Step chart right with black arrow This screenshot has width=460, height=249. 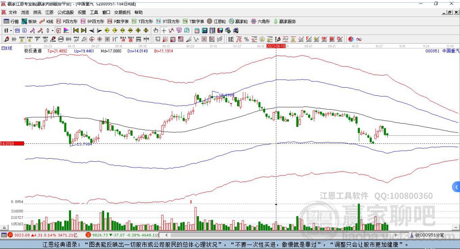click(x=99, y=31)
